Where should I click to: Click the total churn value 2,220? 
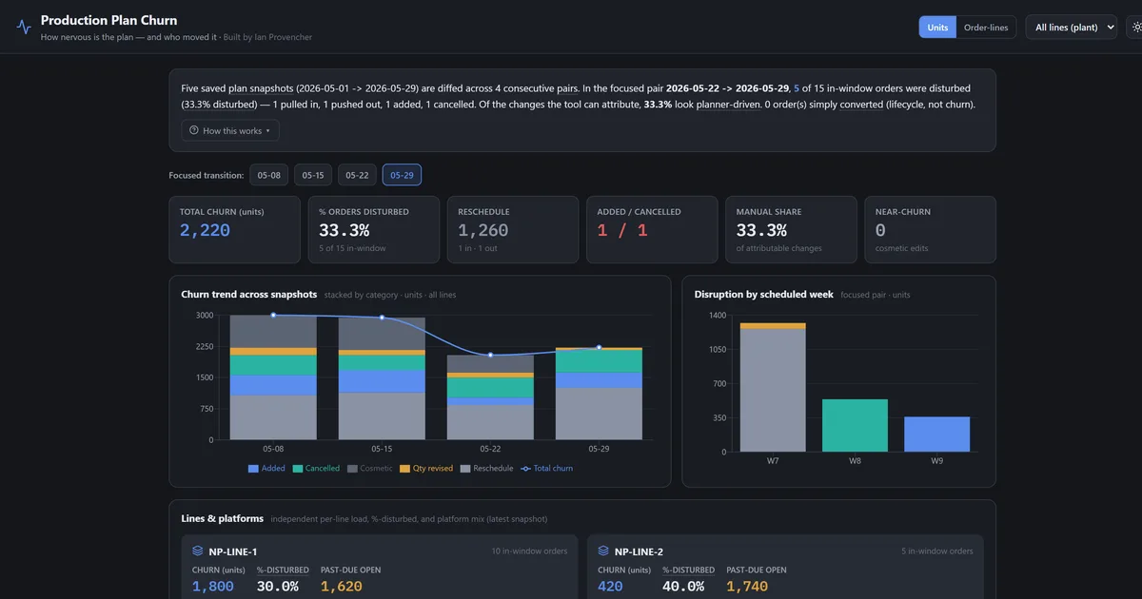[x=205, y=230]
